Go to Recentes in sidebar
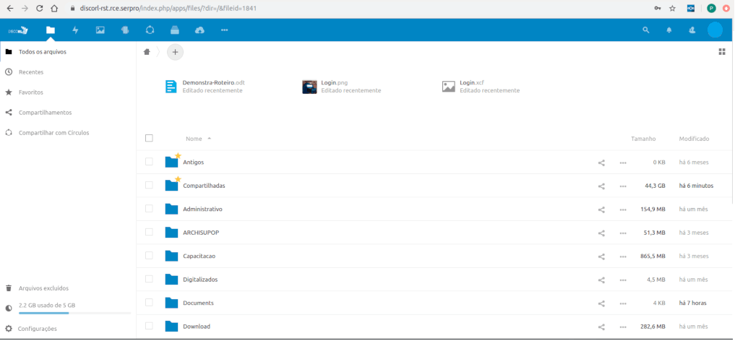The height and width of the screenshot is (341, 735). click(x=31, y=72)
